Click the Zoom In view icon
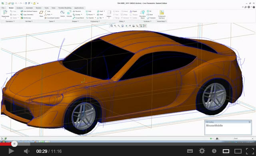The image size is (256, 156). (115, 26)
